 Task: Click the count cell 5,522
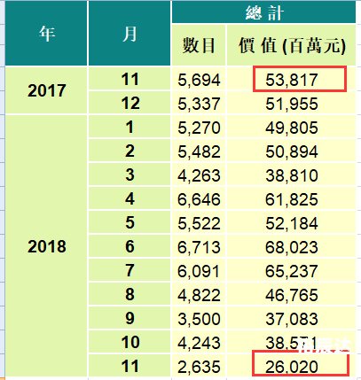pos(199,222)
